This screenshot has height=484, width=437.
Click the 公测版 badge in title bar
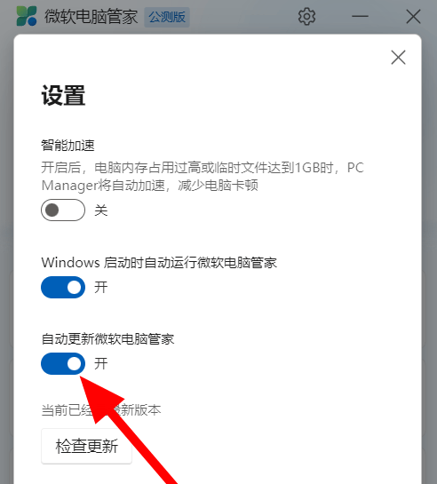pyautogui.click(x=167, y=17)
